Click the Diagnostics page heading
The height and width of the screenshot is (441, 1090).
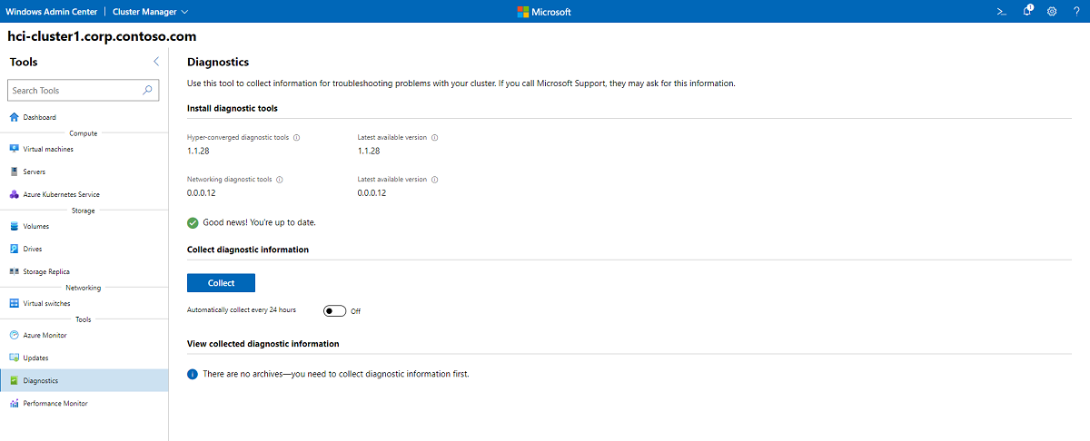tap(218, 63)
